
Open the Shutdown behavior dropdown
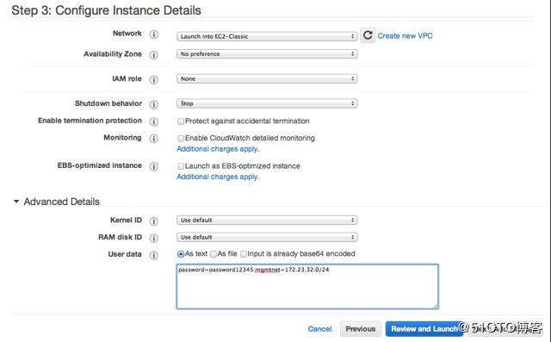tap(267, 103)
